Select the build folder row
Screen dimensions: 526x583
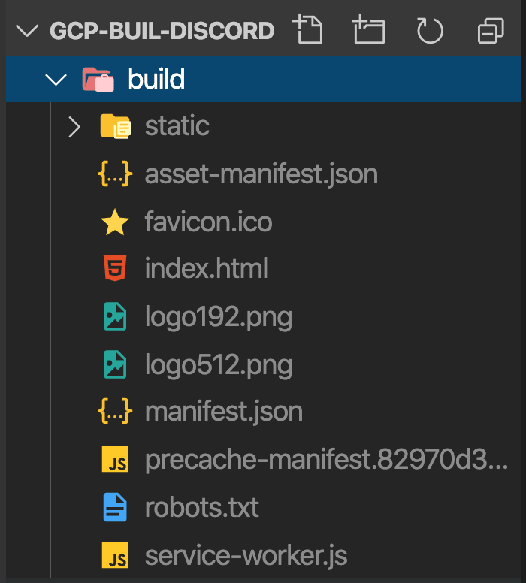point(263,79)
